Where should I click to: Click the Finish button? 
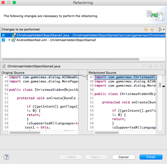tap(151, 157)
